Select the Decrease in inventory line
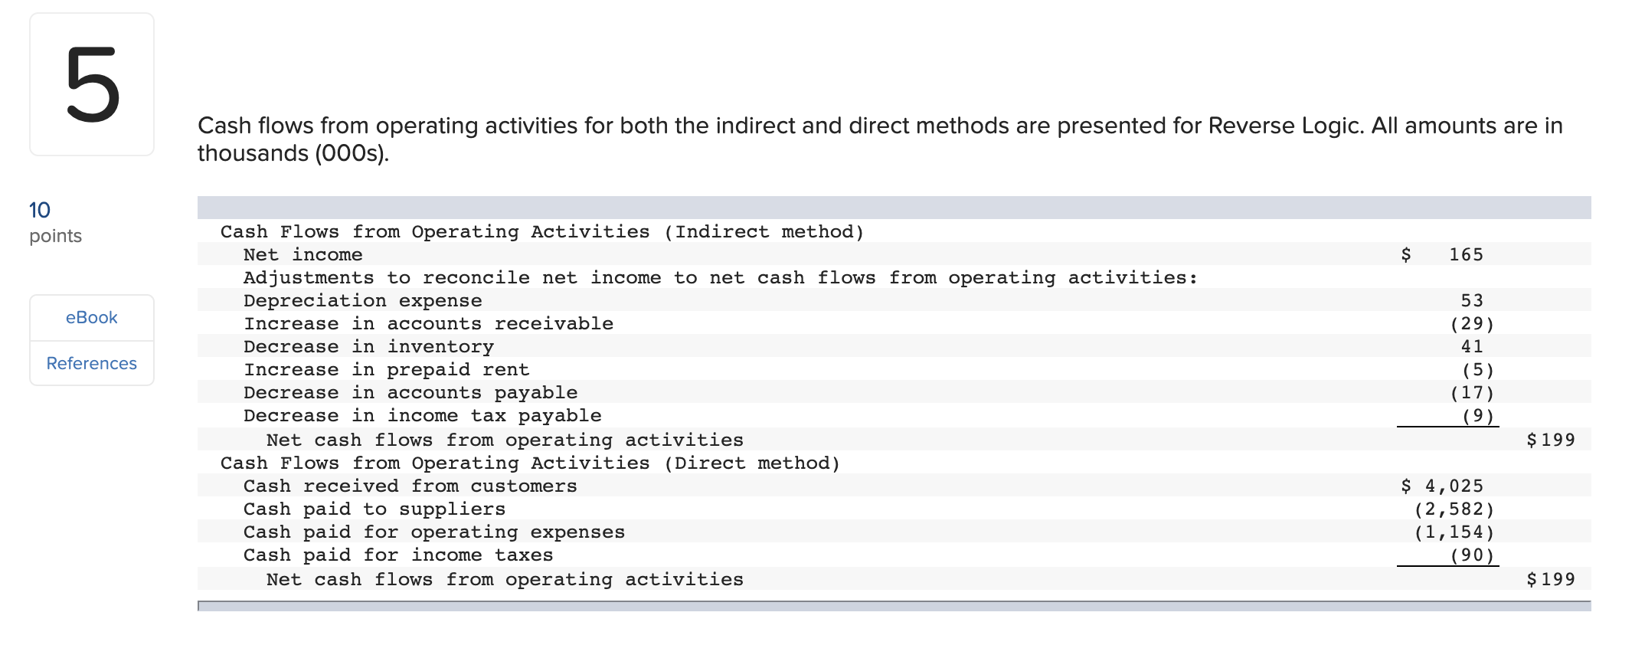 pyautogui.click(x=368, y=346)
